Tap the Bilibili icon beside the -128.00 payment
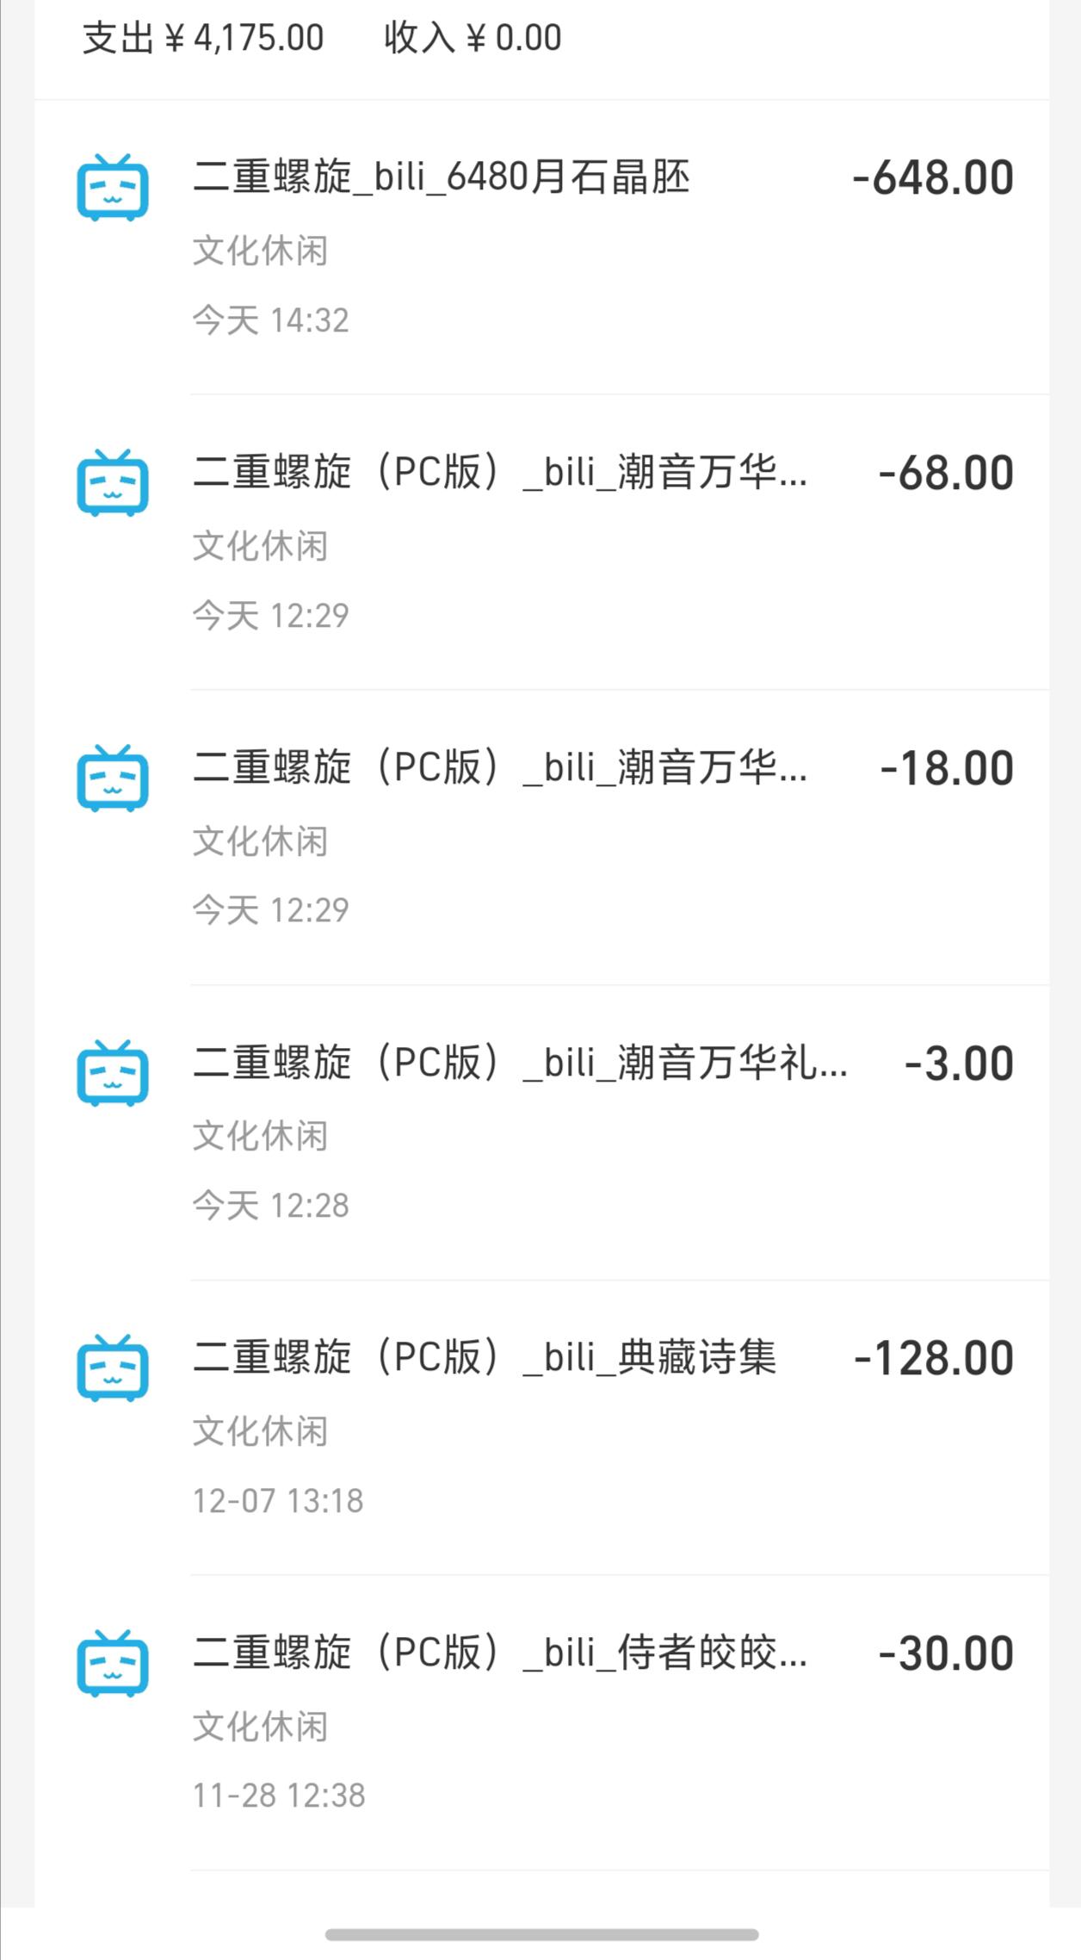The height and width of the screenshot is (1960, 1081). 113,1368
